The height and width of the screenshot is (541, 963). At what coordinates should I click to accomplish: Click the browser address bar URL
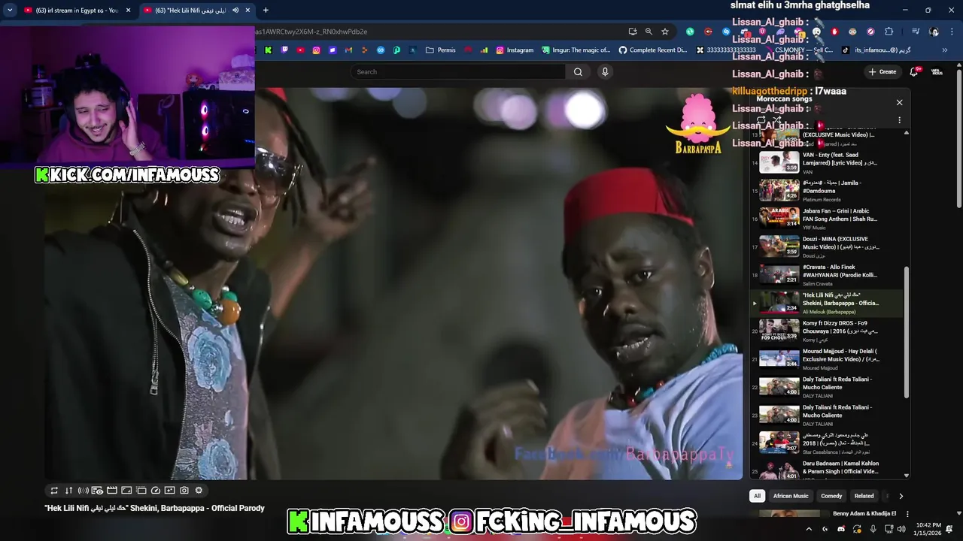tap(312, 32)
